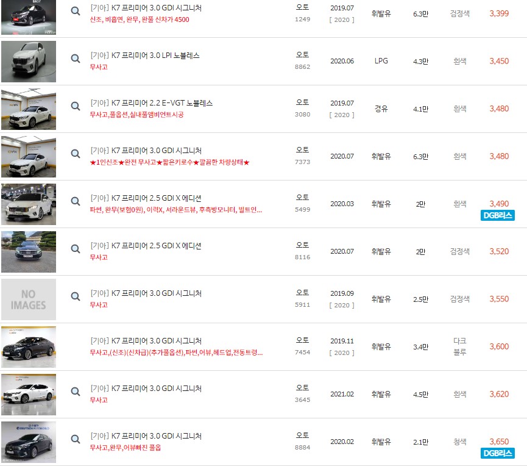Click the price 3,550

click(x=499, y=299)
